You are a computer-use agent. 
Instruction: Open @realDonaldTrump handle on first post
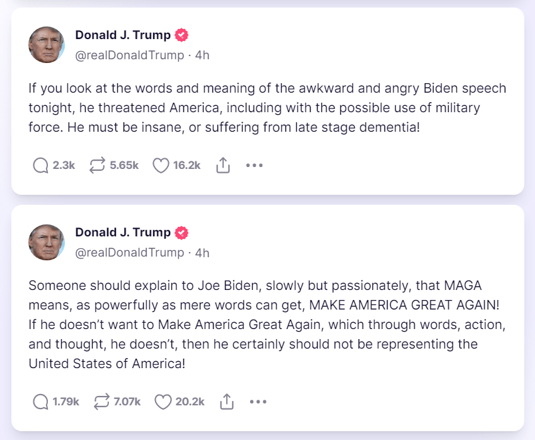129,55
